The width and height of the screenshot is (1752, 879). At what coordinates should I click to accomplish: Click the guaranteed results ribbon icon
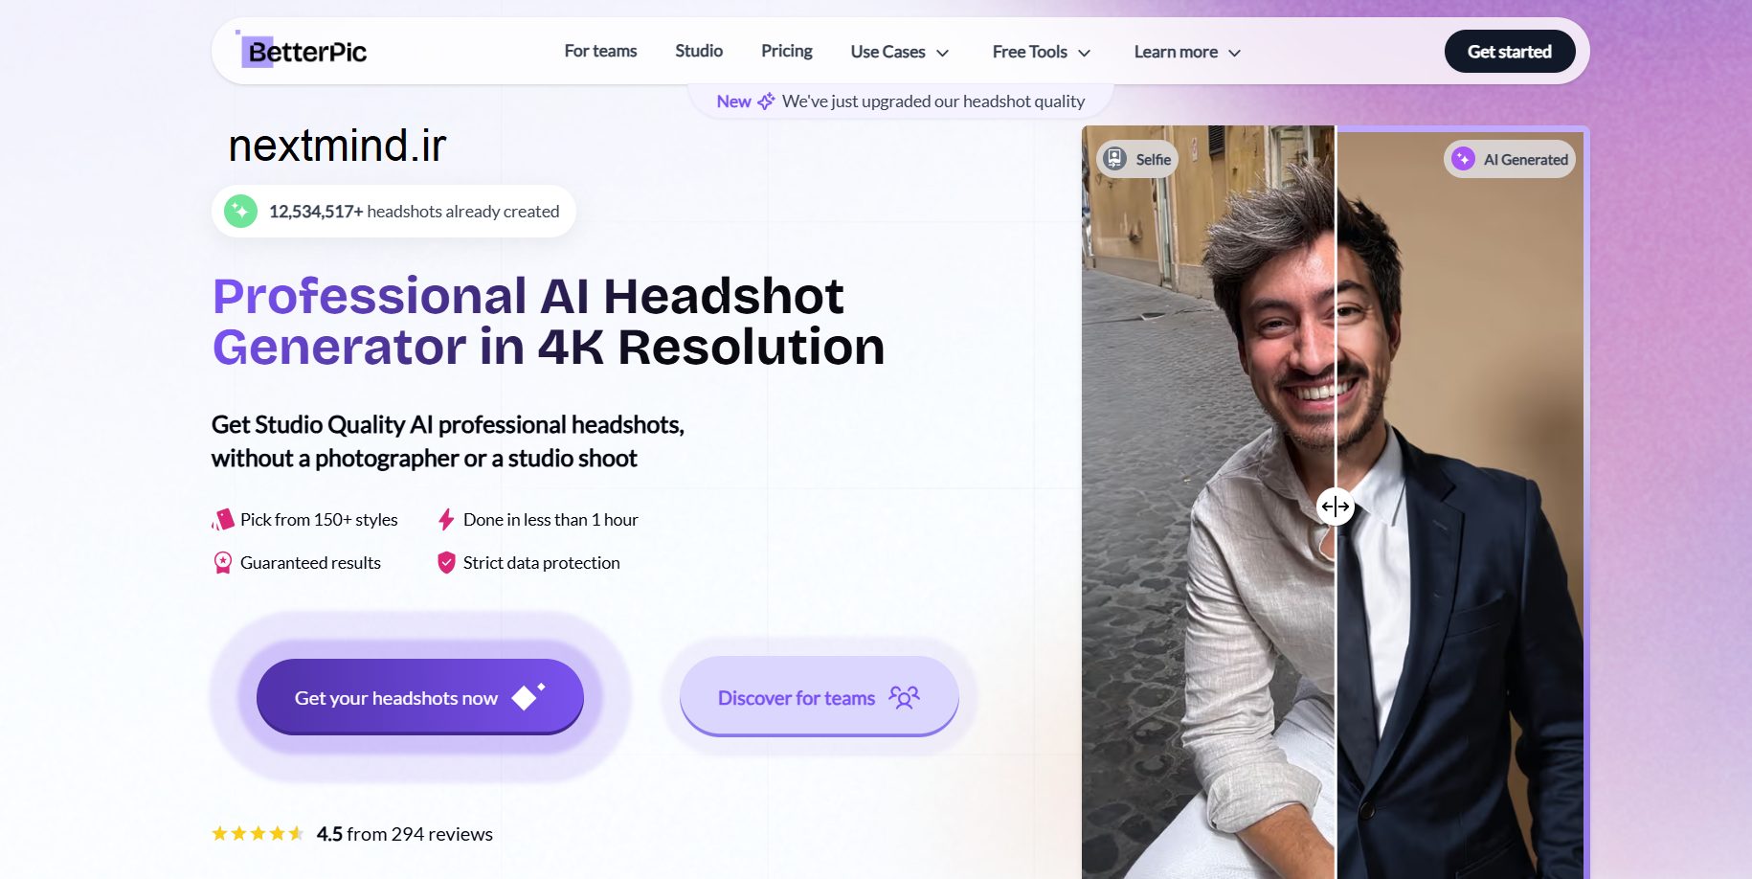pos(223,563)
